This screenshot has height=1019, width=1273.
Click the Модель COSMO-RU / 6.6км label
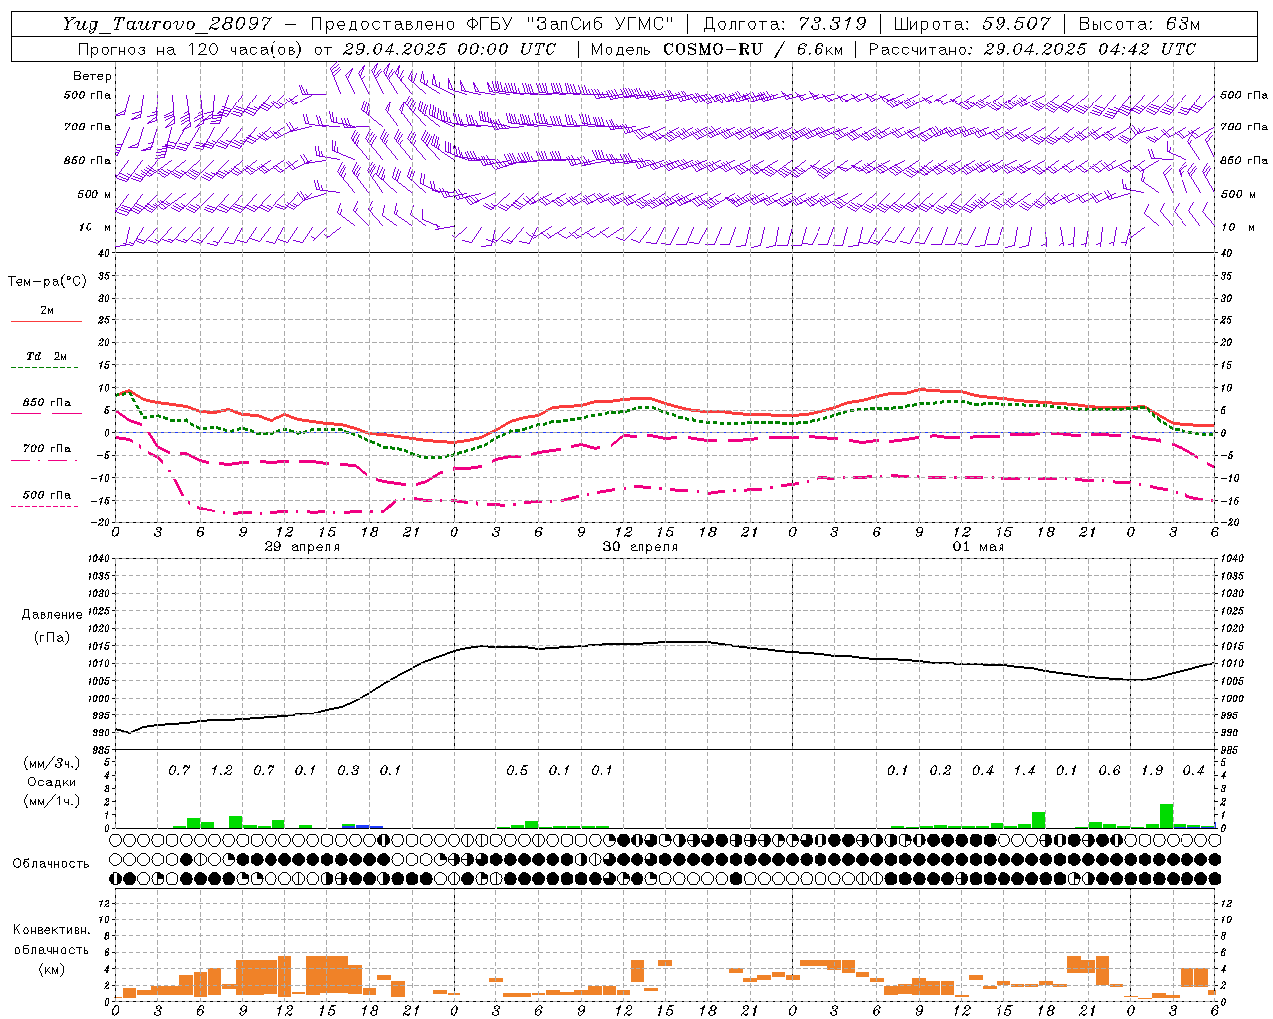tap(717, 49)
